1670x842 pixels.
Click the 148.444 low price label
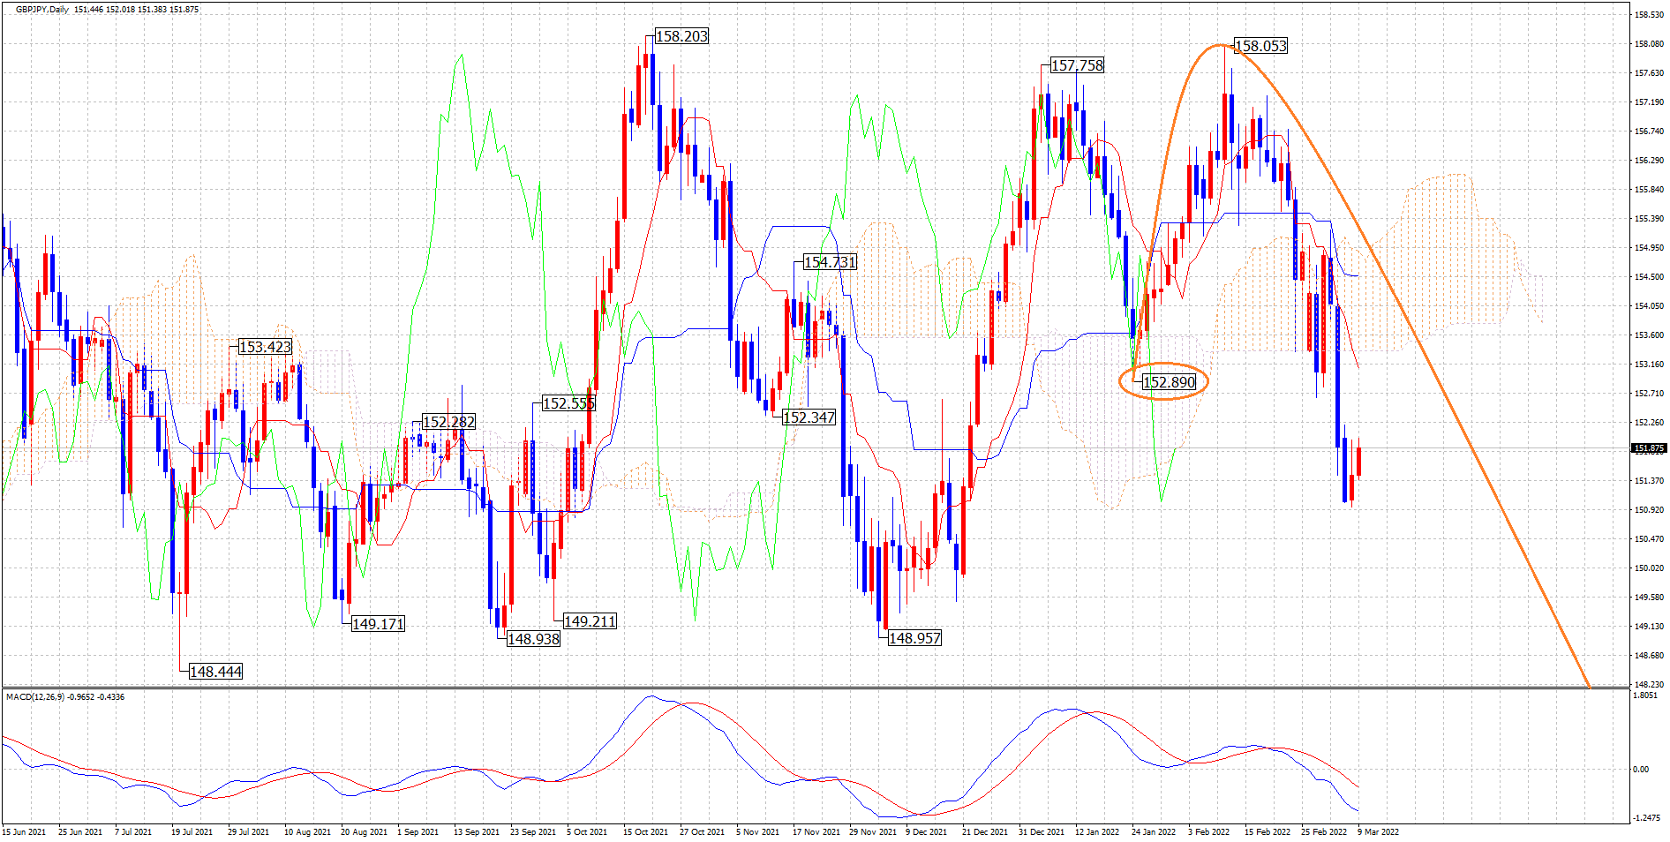click(x=216, y=672)
